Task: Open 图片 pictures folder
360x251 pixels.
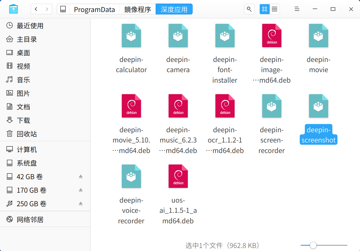Action: (45, 93)
